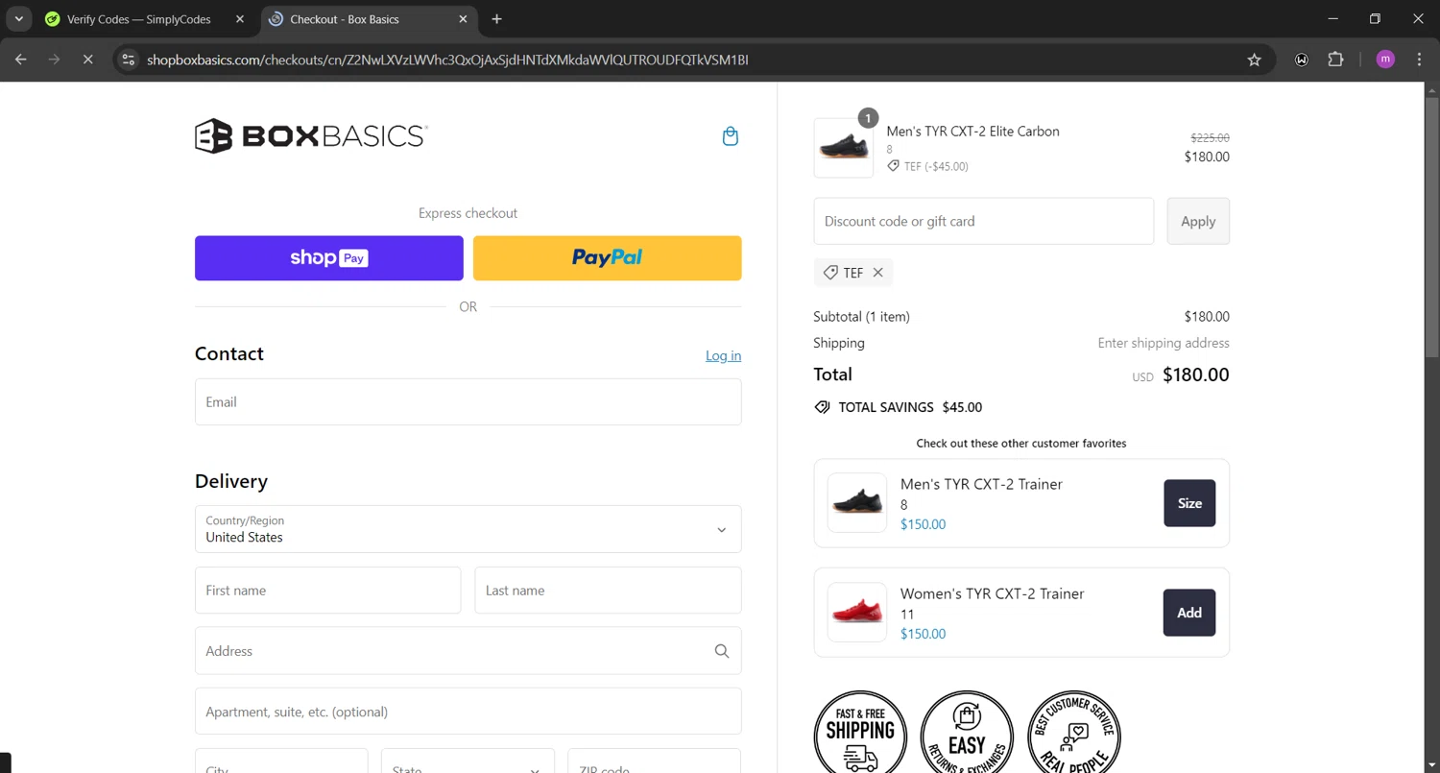The height and width of the screenshot is (773, 1440).
Task: Open the Chrome profile avatar
Action: click(x=1385, y=60)
